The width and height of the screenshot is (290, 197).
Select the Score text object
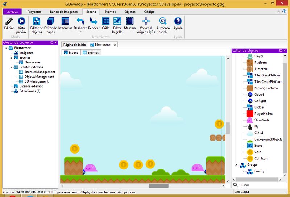pyautogui.click(x=258, y=146)
